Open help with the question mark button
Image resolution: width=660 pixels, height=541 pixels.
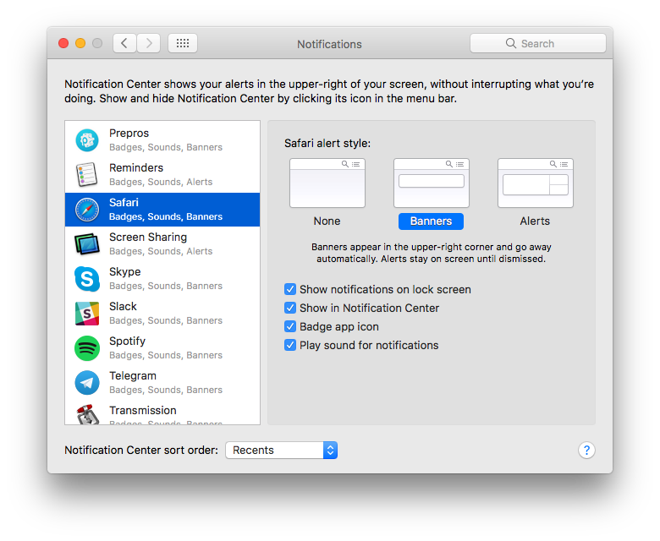(586, 451)
